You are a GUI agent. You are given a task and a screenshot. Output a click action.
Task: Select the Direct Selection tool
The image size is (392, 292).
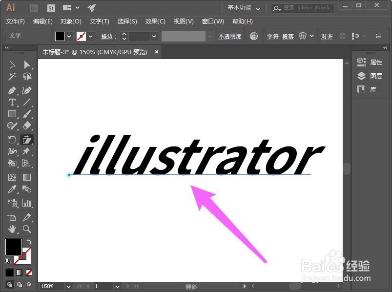click(26, 64)
